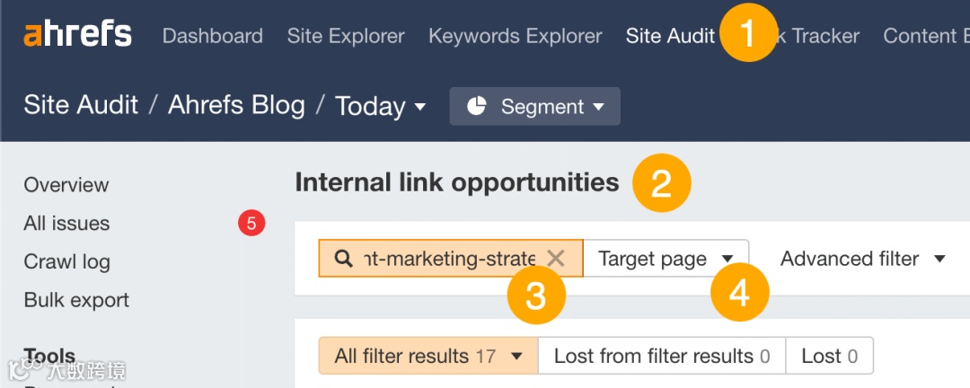Screen dimensions: 970x388
Task: Open the Crawl log sidebar link
Action: [67, 261]
